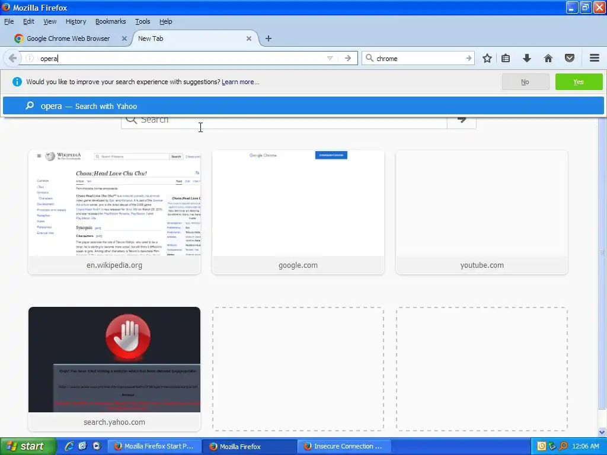Click the new tab page search submit arrow
Viewport: 607px width, 455px height.
[x=461, y=120]
